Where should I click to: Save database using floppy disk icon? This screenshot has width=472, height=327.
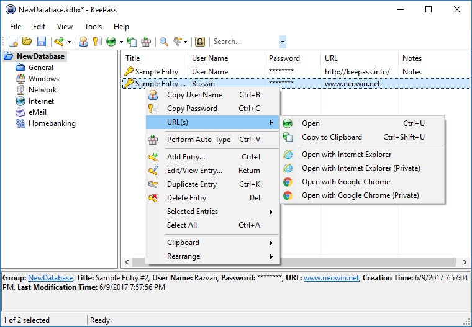pos(42,42)
